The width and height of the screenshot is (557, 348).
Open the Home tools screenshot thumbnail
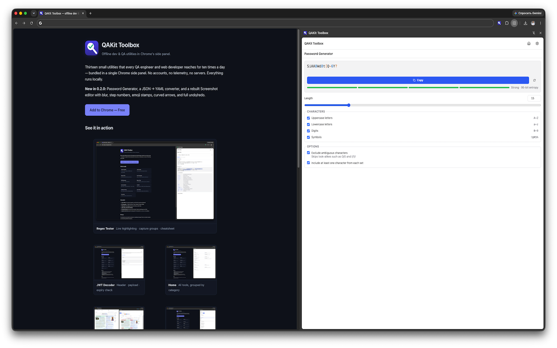point(191,262)
